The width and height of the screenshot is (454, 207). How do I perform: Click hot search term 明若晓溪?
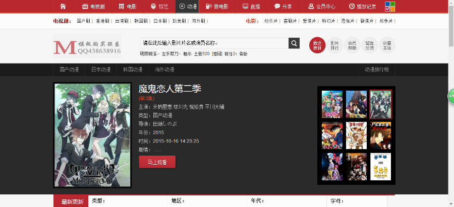(150, 54)
